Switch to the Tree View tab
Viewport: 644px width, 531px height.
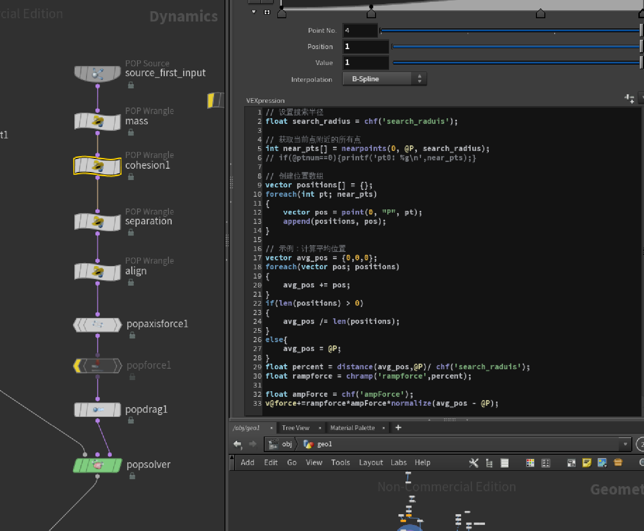(x=296, y=428)
